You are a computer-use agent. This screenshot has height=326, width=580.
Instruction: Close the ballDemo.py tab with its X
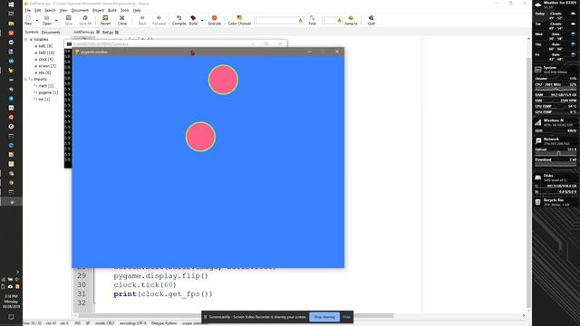(98, 33)
